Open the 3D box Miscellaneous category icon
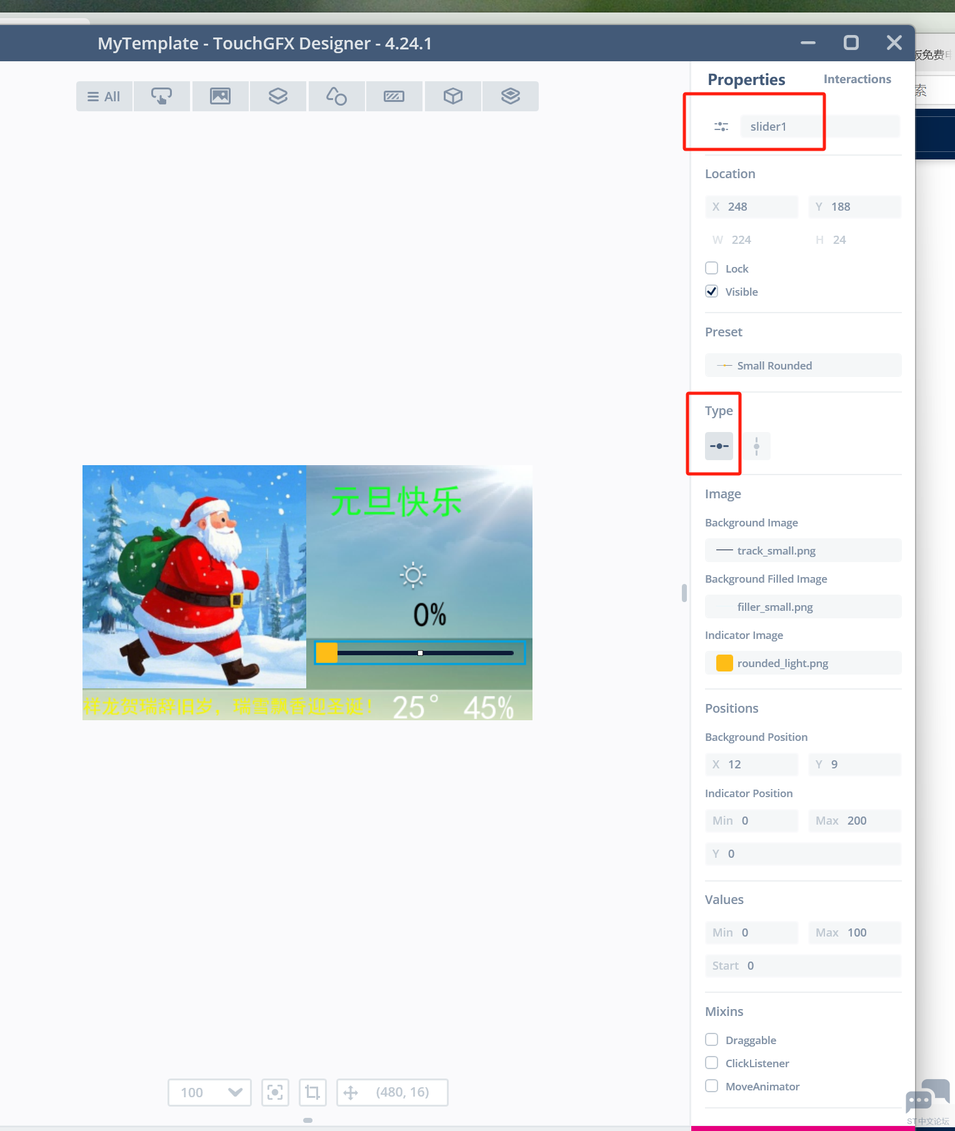This screenshot has width=955, height=1131. click(453, 96)
